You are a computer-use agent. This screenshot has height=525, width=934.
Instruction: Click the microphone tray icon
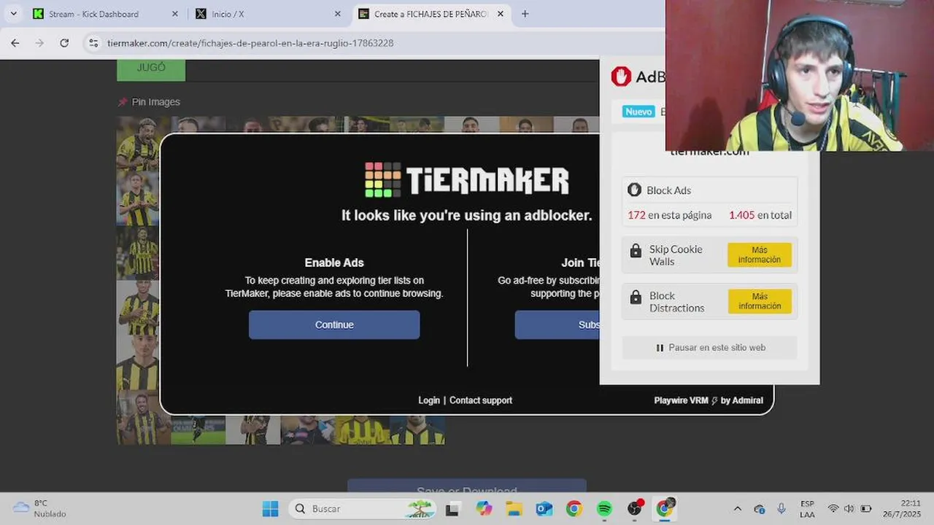click(781, 508)
